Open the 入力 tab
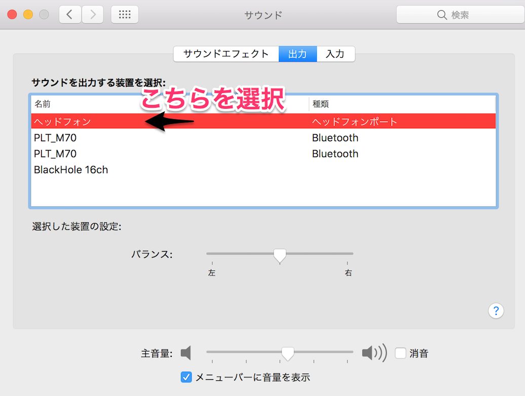 pyautogui.click(x=335, y=54)
